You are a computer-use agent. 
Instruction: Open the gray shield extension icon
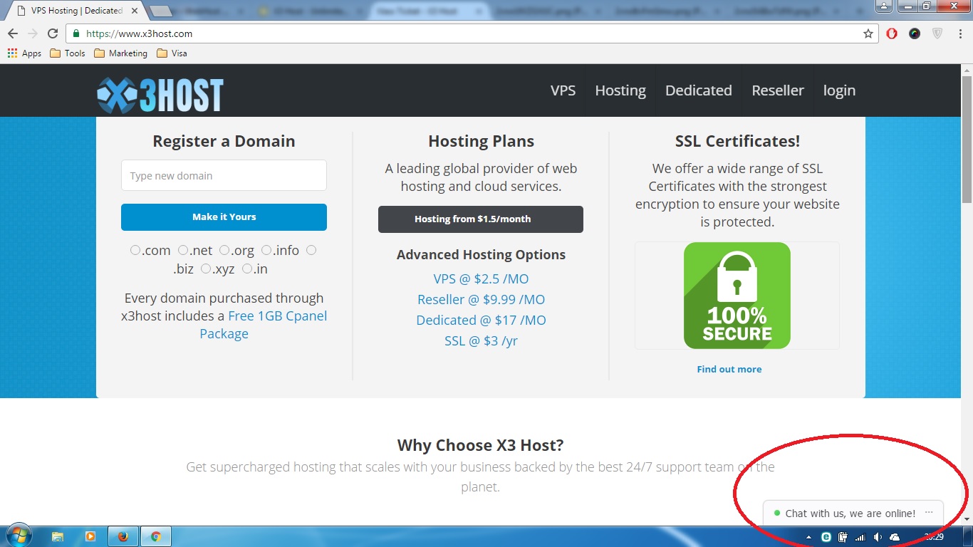coord(938,33)
